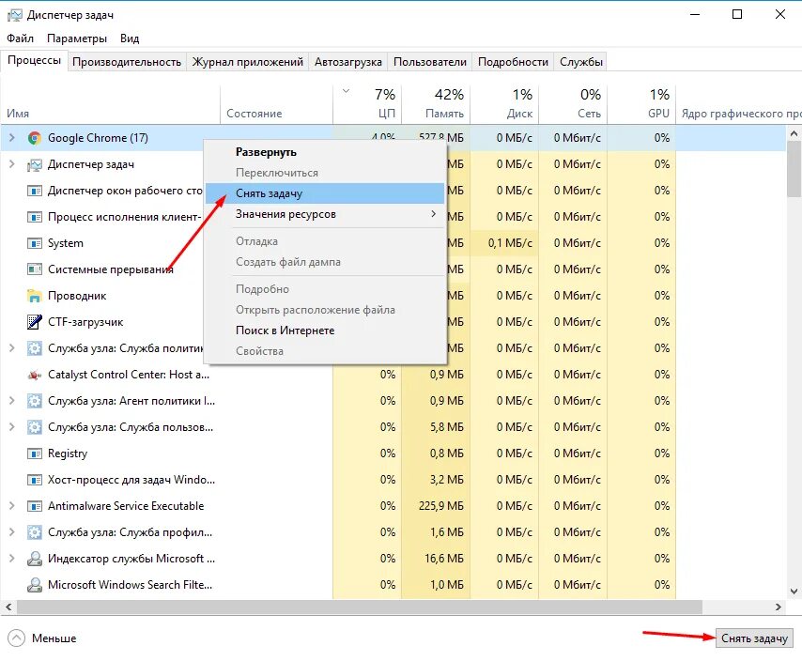Open Значения ресурсов submenu arrow
The height and width of the screenshot is (661, 802).
(x=433, y=214)
